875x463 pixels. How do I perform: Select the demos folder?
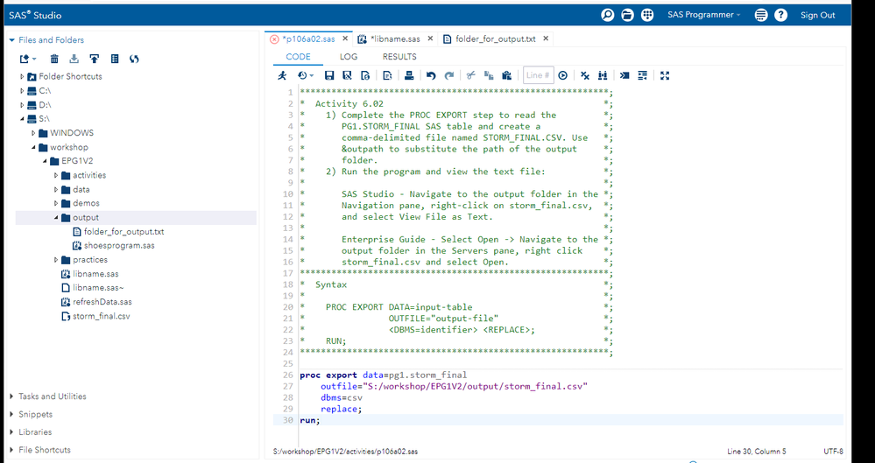click(86, 204)
